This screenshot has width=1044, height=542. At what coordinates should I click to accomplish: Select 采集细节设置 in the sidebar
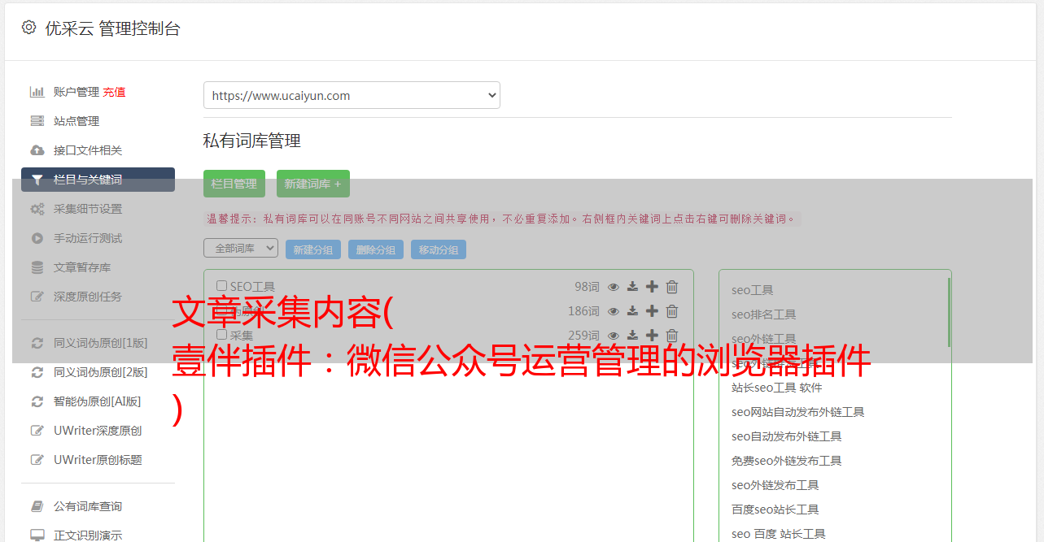point(88,209)
